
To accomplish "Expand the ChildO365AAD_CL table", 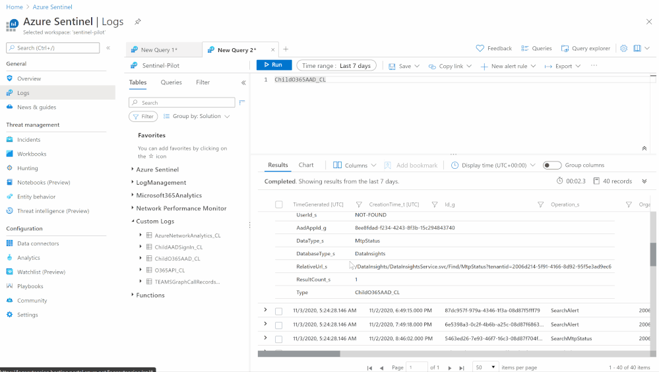I will coord(141,258).
